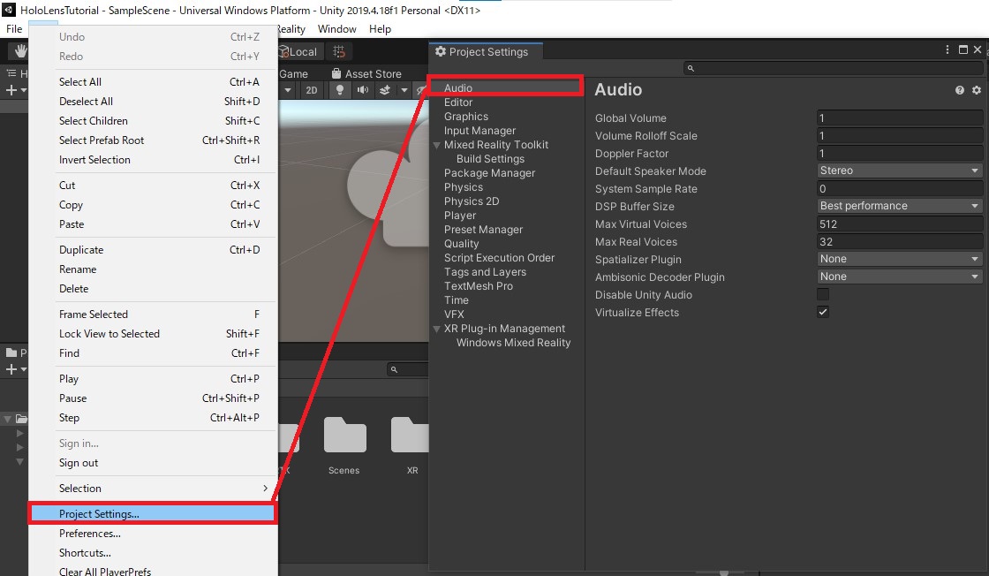Switch to the Game tab
The image size is (989, 576).
293,74
